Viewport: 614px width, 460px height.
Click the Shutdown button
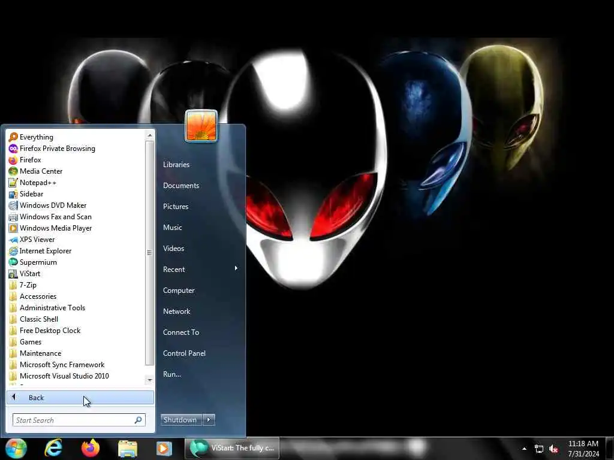coord(180,420)
